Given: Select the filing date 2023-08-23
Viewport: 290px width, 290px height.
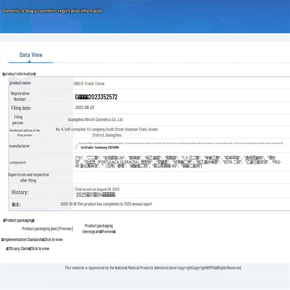Looking at the screenshot, I should 84,107.
